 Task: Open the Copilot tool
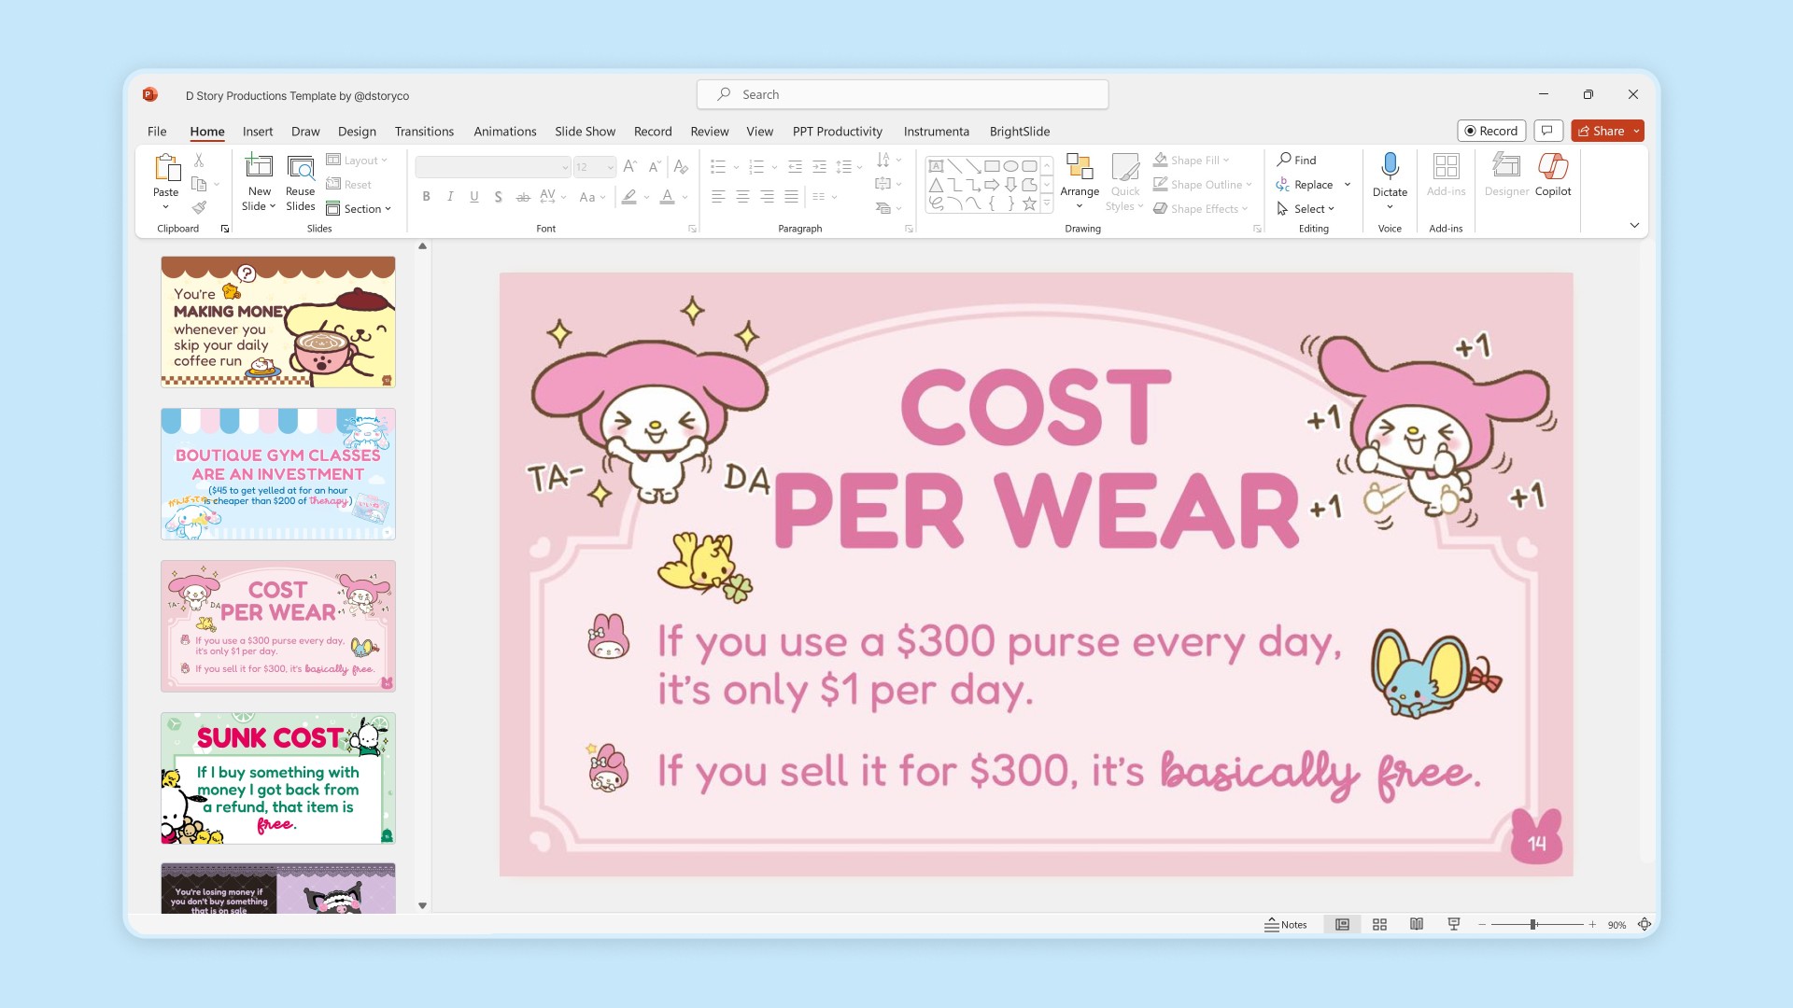1552,167
